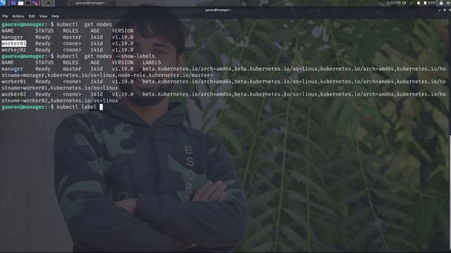Click the power icon at panel's end
The width and height of the screenshot is (451, 253).
click(x=449, y=3)
